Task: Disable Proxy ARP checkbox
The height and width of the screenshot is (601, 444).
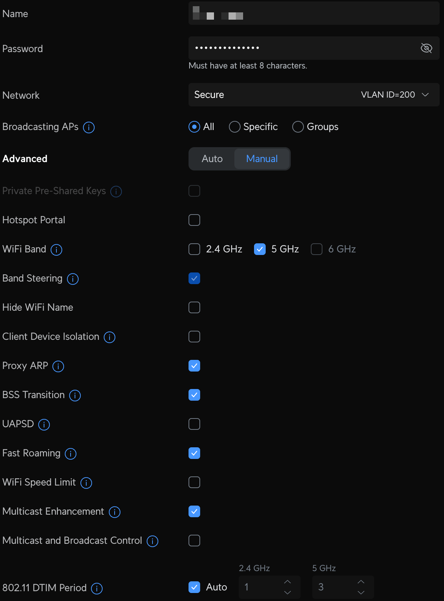Action: click(194, 366)
